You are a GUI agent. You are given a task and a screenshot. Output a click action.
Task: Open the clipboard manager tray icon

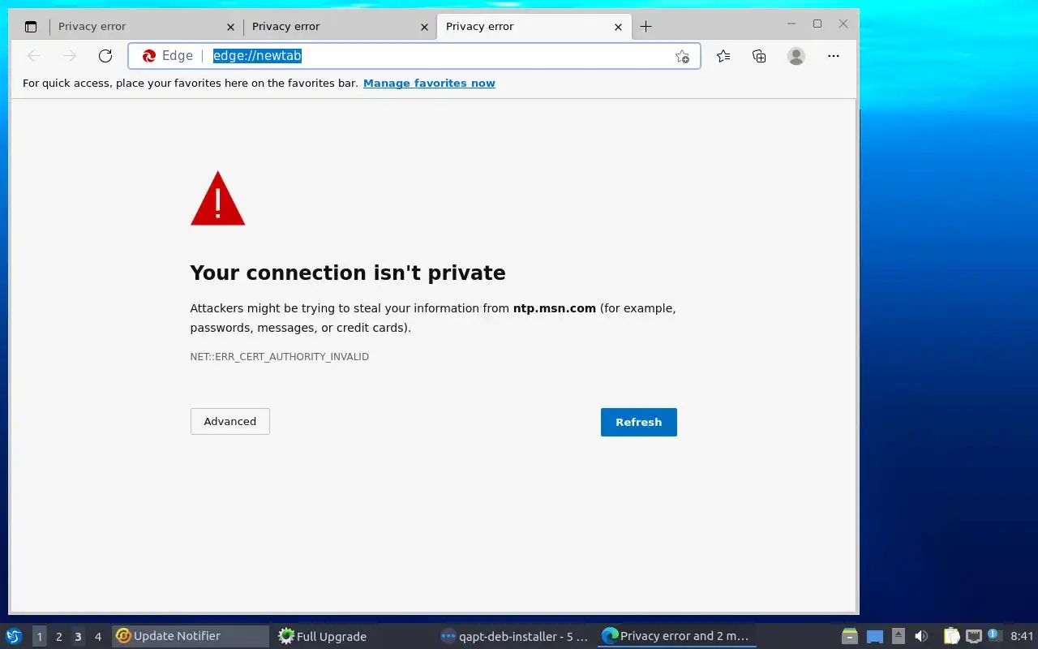[x=951, y=636]
